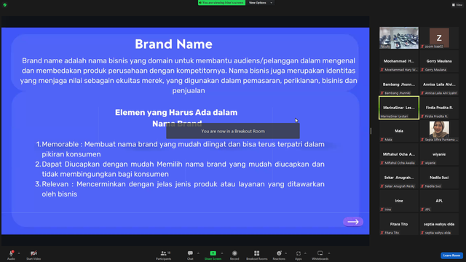This screenshot has height=262, width=466.
Task: Select Sepia Afira Purnama video tile
Action: [439, 131]
